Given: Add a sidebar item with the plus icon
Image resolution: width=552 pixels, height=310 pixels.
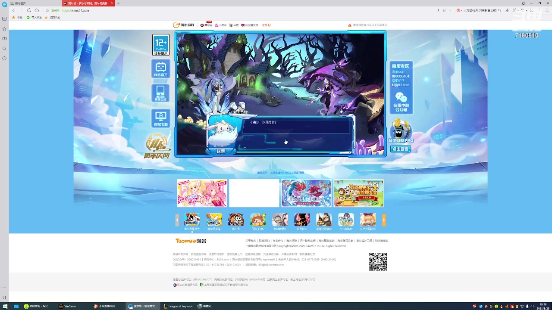Looking at the screenshot, I should click(4, 288).
